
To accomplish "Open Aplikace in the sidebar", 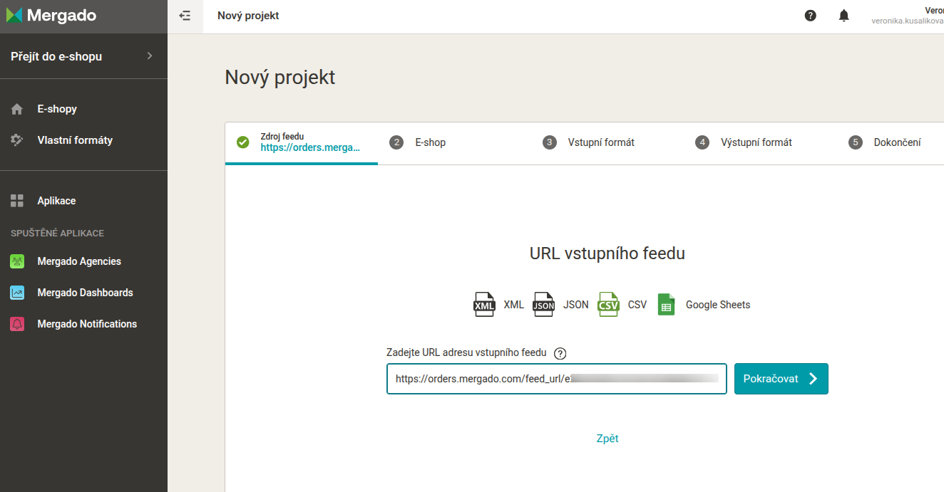I will [x=56, y=201].
